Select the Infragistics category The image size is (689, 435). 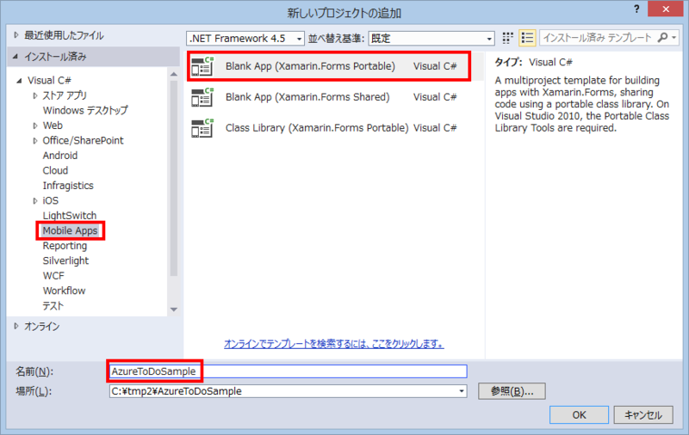pos(68,186)
